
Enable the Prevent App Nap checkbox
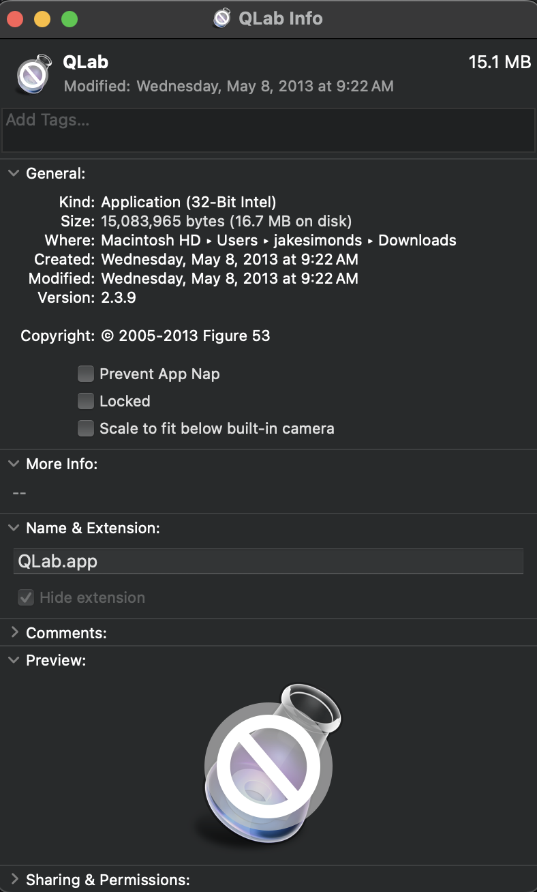tap(86, 374)
